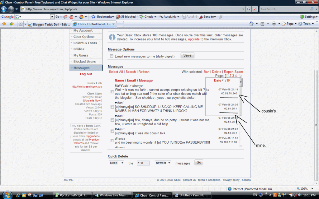Click the upgrade link in info notice
The width and height of the screenshot is (319, 199).
(x=194, y=39)
